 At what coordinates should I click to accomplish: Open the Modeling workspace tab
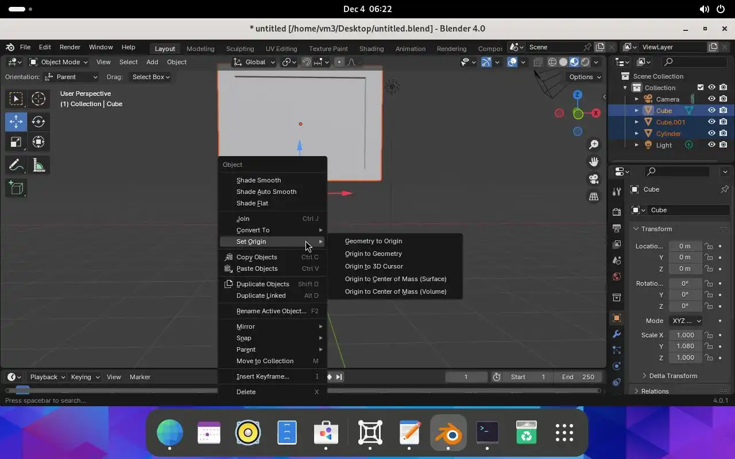tap(200, 49)
